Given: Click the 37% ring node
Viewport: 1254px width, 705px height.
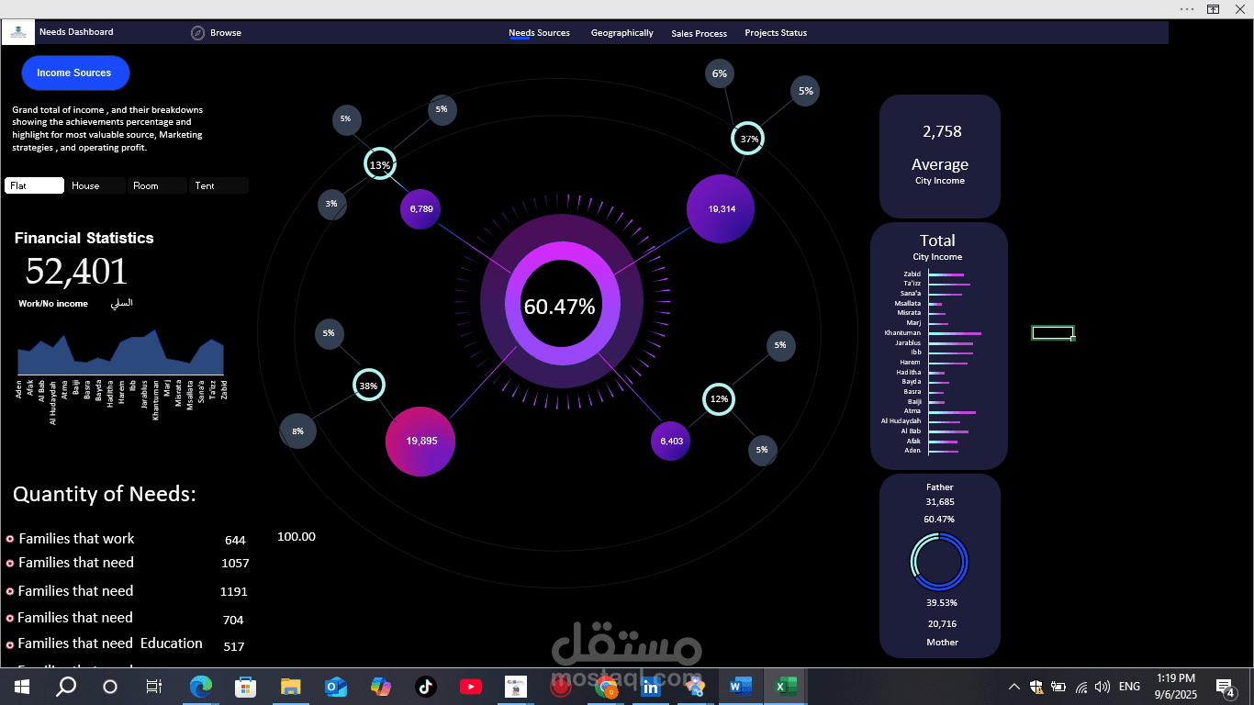Looking at the screenshot, I should click(747, 139).
